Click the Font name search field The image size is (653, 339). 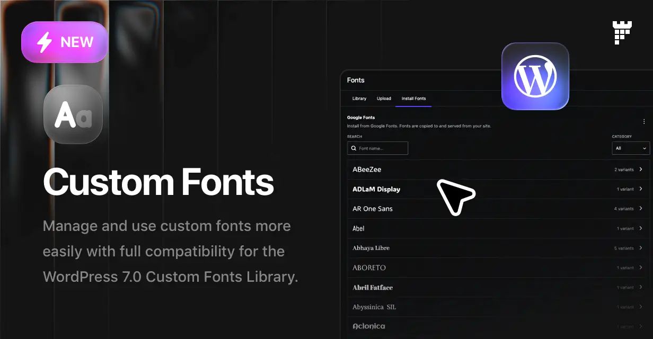(x=377, y=148)
